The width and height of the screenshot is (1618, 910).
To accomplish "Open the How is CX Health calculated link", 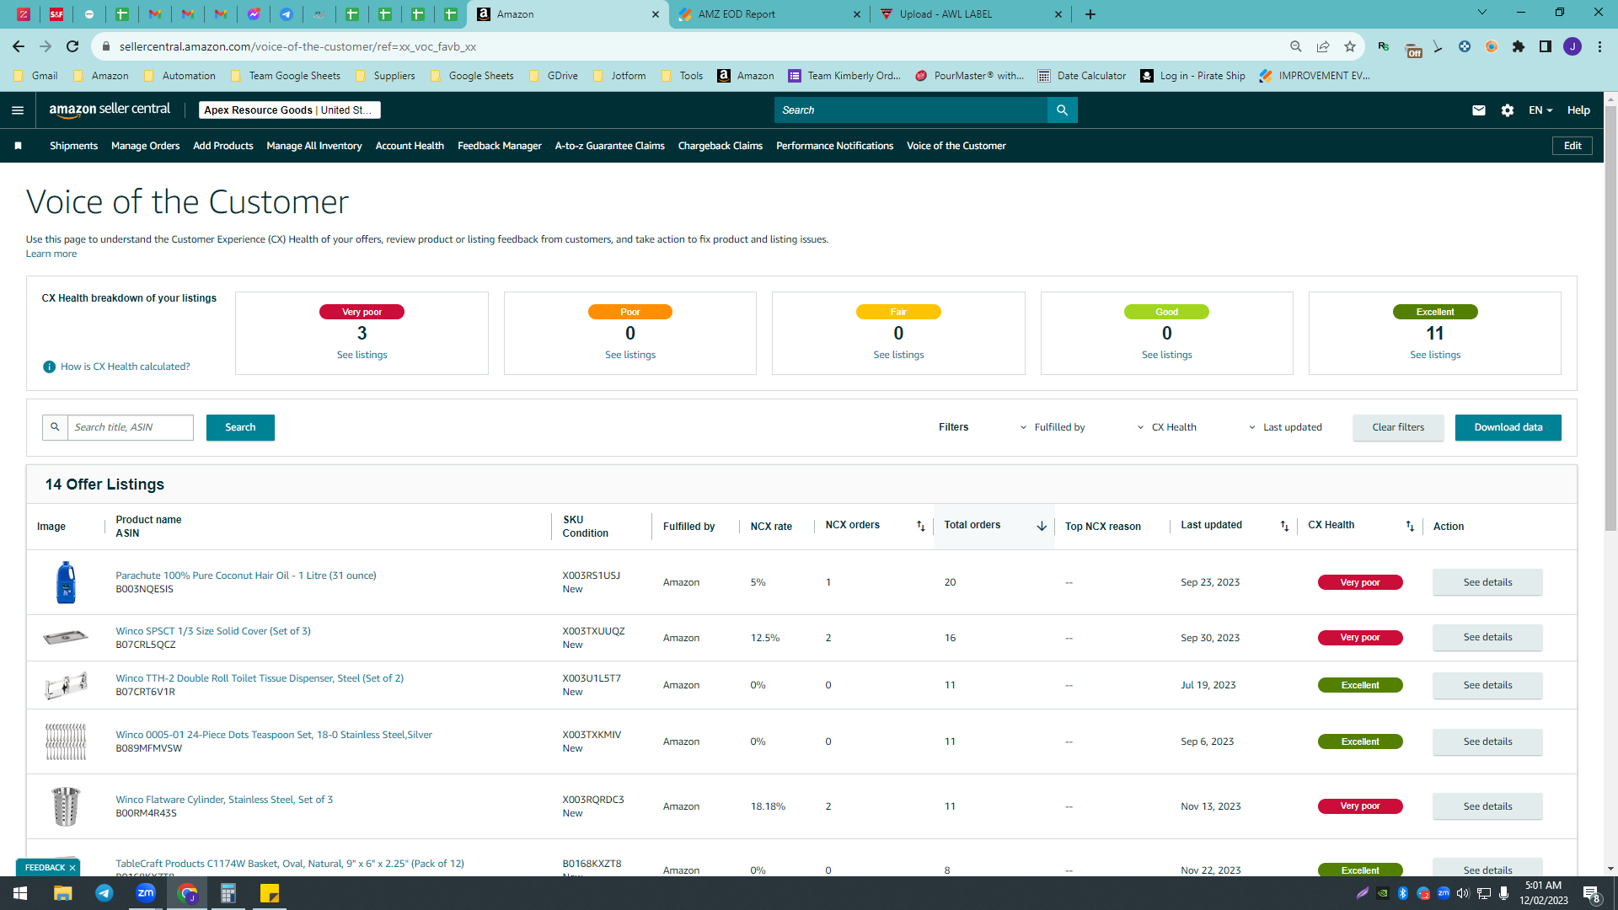I will pyautogui.click(x=126, y=367).
